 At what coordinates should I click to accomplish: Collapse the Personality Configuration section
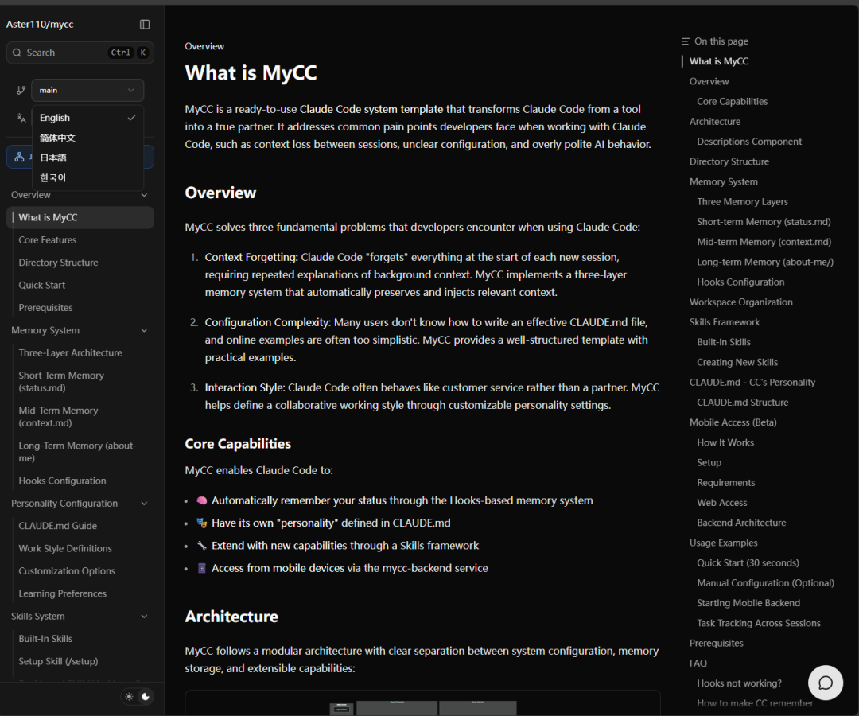(144, 504)
